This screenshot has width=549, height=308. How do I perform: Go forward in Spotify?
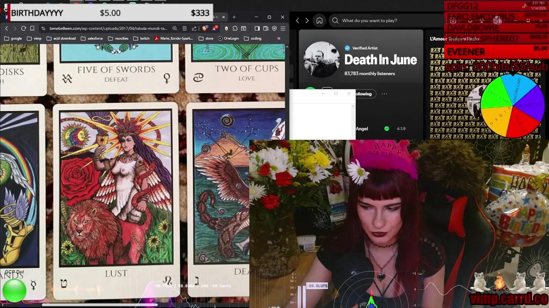pyautogui.click(x=307, y=21)
